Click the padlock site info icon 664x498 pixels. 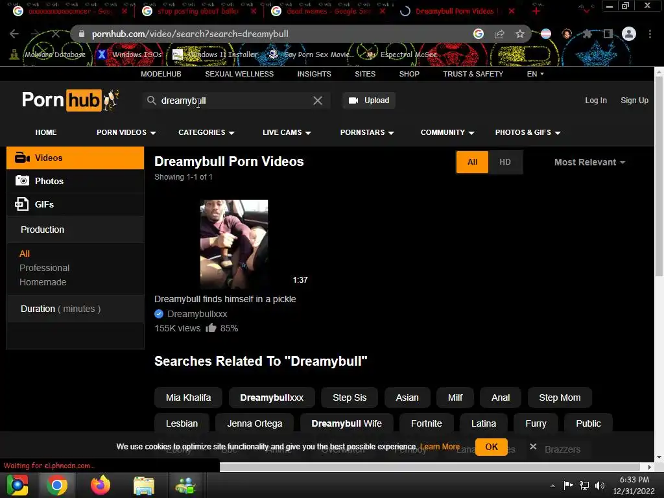[x=82, y=34]
